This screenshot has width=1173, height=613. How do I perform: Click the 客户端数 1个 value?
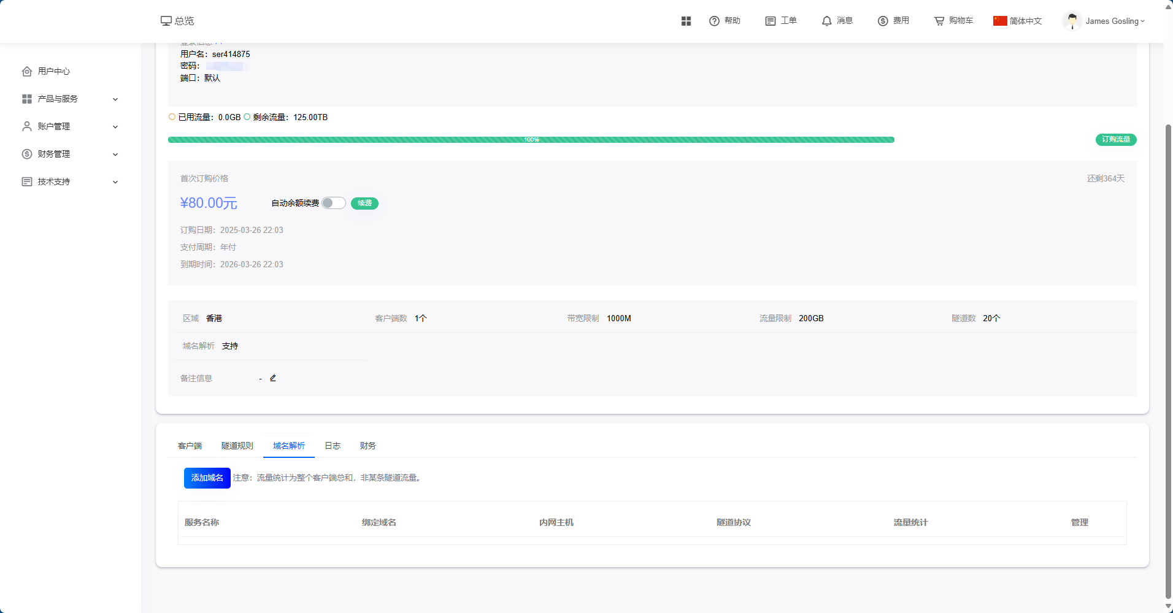(x=420, y=319)
